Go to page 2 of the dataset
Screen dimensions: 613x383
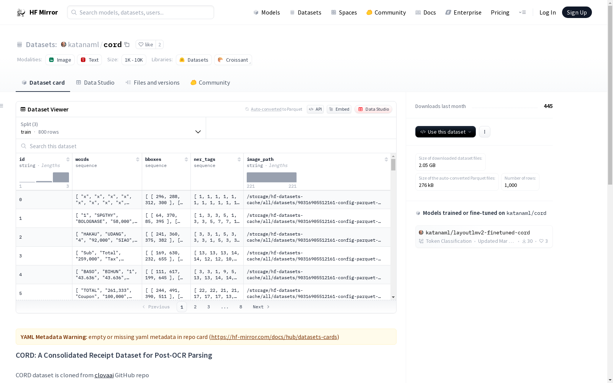pyautogui.click(x=195, y=307)
